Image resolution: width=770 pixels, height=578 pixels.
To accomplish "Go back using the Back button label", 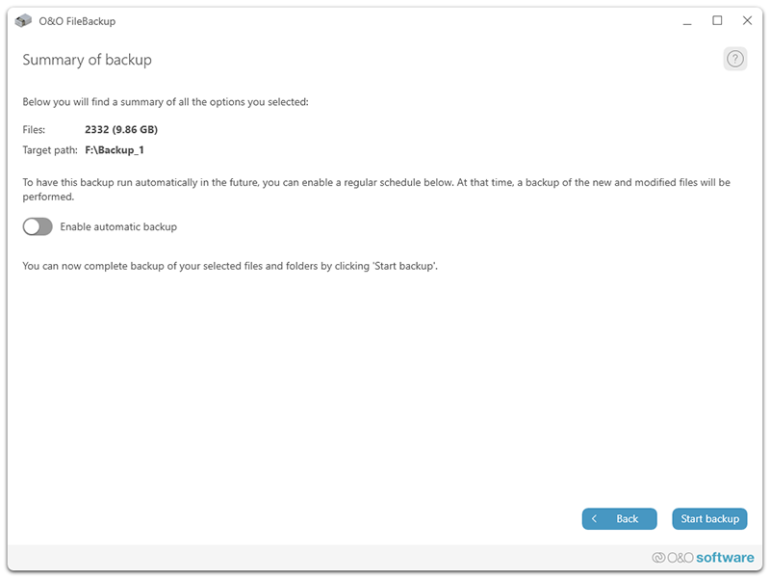I will [627, 519].
